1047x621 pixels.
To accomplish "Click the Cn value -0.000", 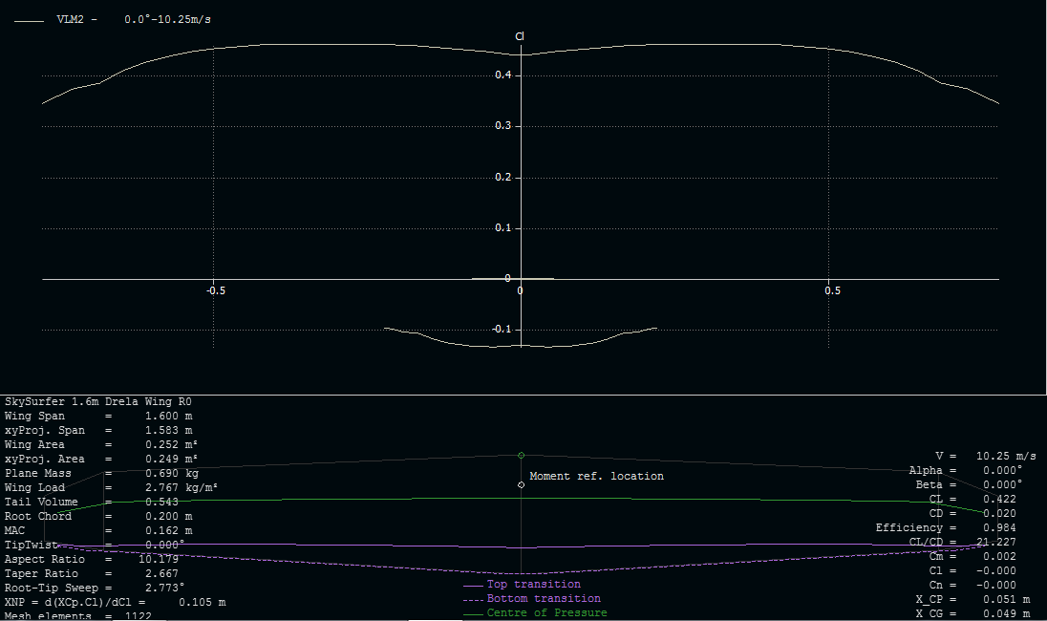I will tap(996, 586).
